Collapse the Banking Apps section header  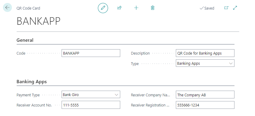(32, 81)
